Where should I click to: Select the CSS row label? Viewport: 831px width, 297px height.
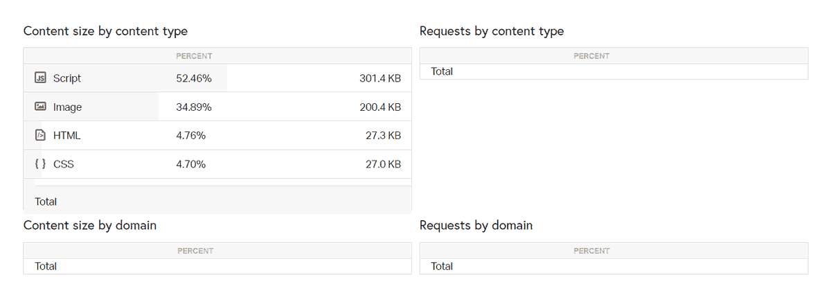(63, 164)
